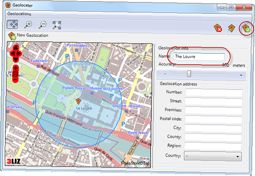255x176 pixels.
Task: Maximize the Geolocater window
Action: click(x=231, y=7)
